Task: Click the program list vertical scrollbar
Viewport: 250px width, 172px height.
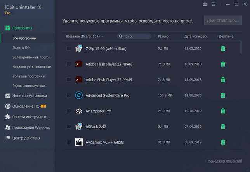Action: (241, 48)
